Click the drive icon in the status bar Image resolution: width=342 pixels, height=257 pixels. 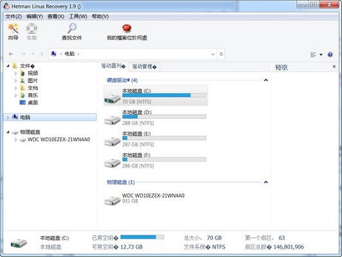pyautogui.click(x=19, y=243)
